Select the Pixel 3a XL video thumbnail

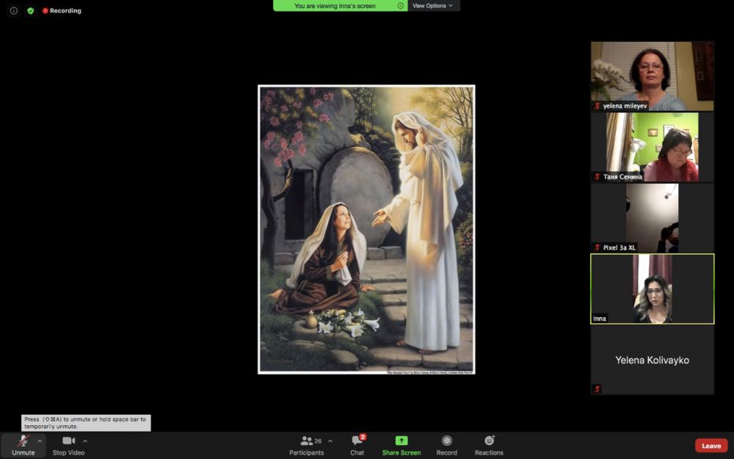[652, 218]
